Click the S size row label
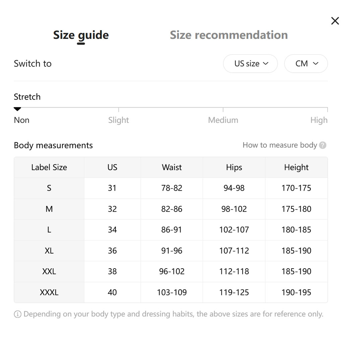 [x=49, y=188]
